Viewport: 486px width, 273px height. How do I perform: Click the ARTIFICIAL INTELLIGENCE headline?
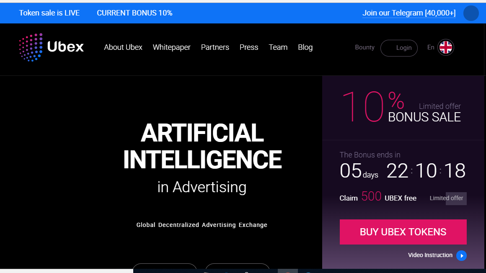pos(202,146)
